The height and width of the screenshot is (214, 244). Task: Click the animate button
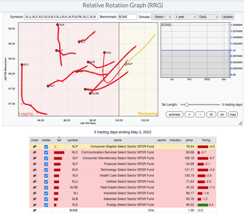coord(175,115)
